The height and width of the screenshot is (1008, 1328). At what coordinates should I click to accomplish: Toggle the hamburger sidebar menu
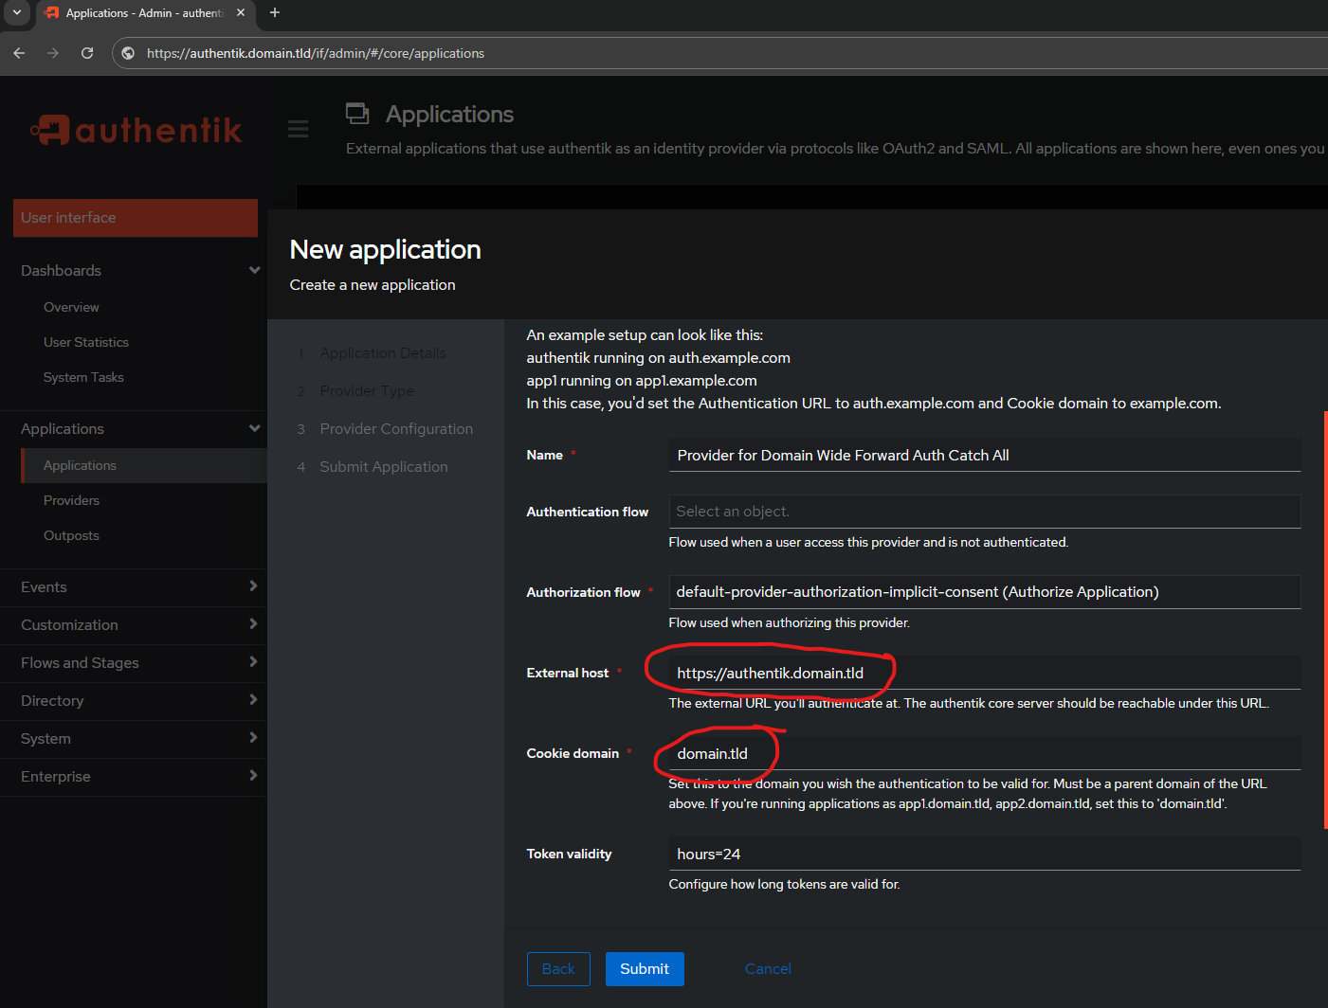[x=298, y=129]
